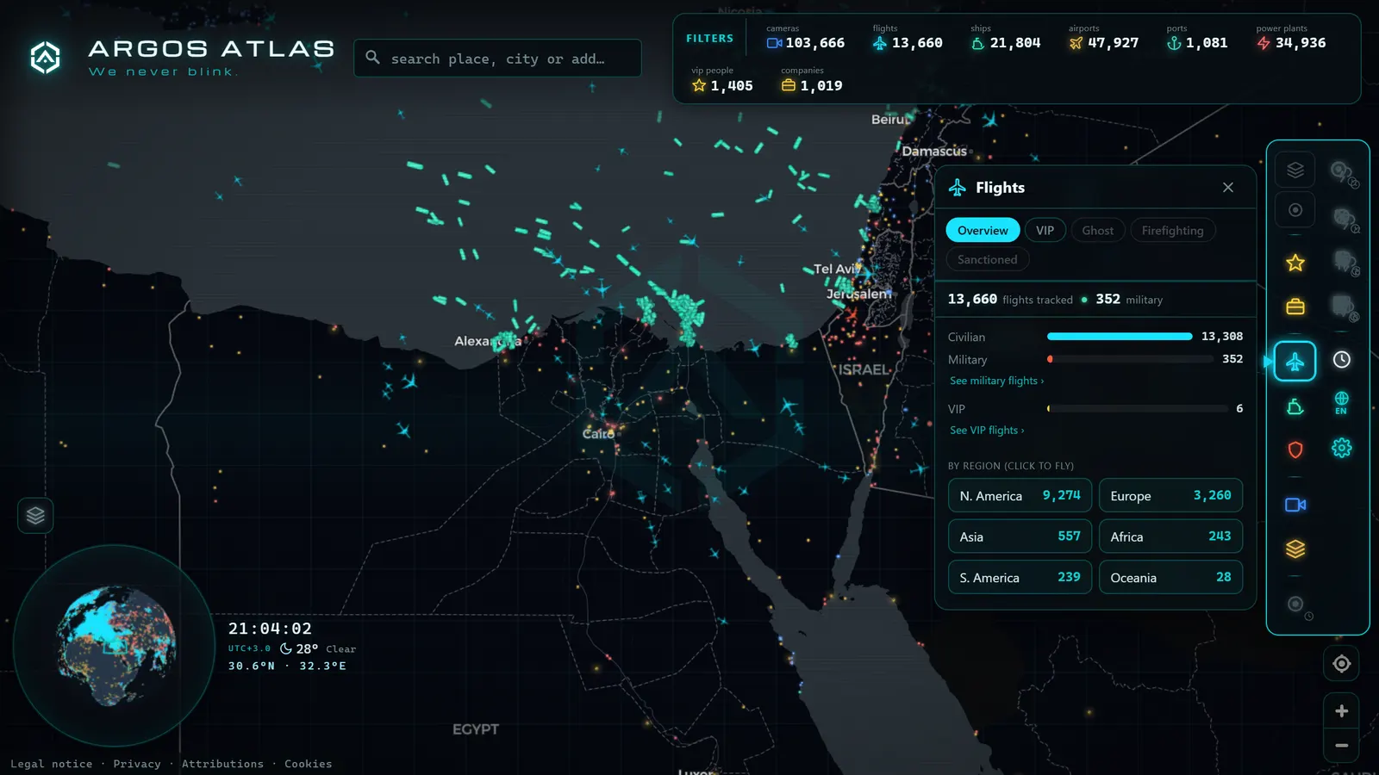Viewport: 1379px width, 775px height.
Task: Open the blue video camera icon in the toolbar
Action: [1295, 505]
